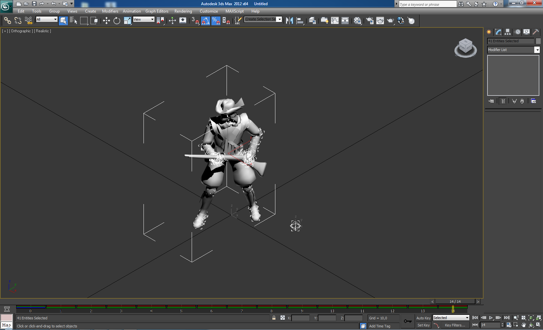Expand the Quick Access Toolbar customize arrow

point(72,4)
